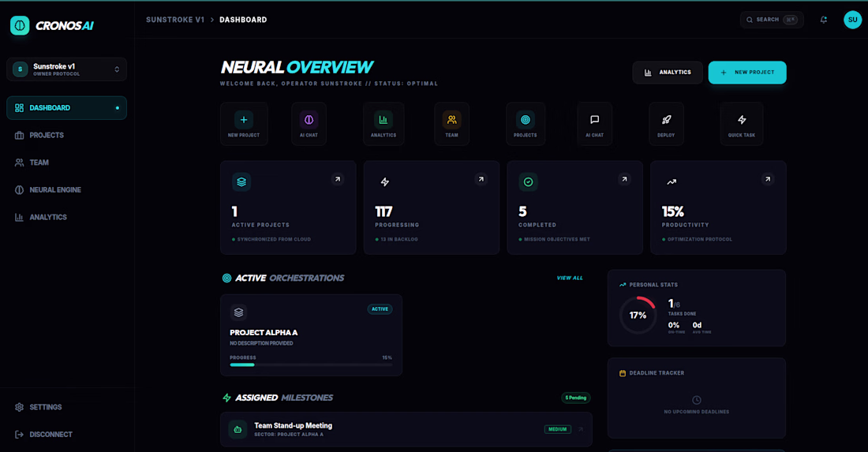
Task: Click the Active status badge
Action: [x=380, y=309]
